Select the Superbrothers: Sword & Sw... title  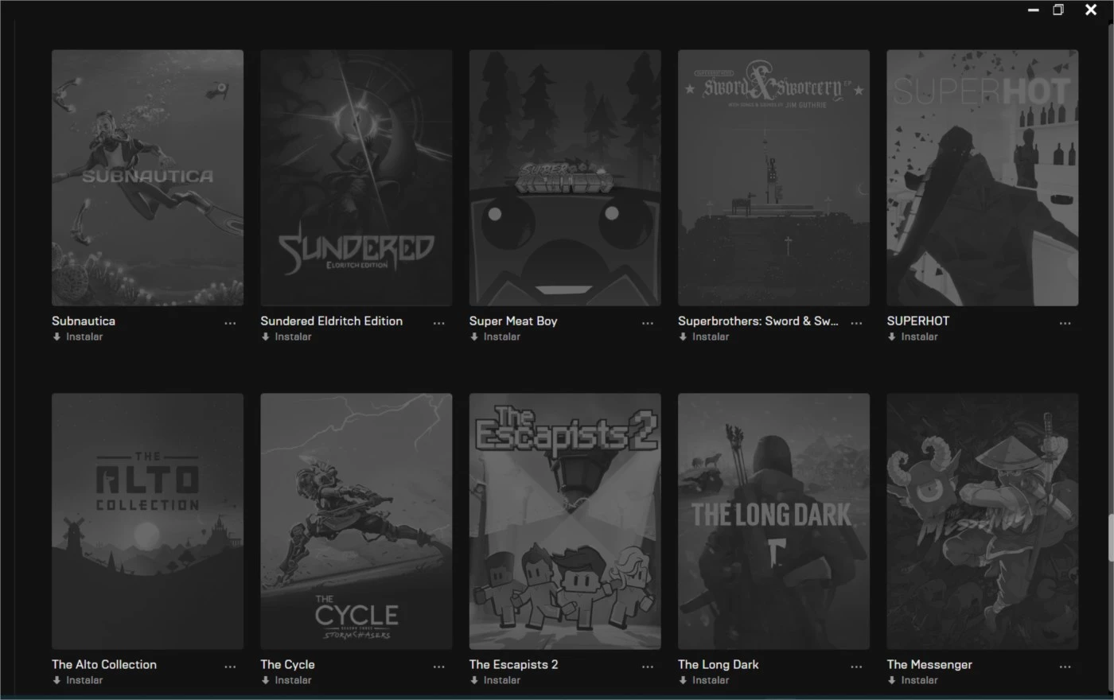[x=758, y=321]
